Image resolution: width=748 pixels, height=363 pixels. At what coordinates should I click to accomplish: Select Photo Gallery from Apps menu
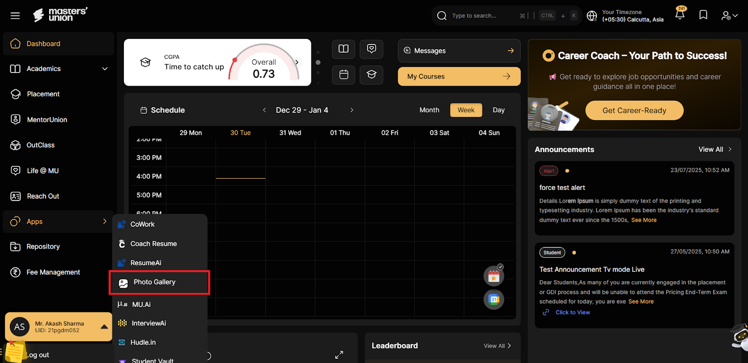154,282
